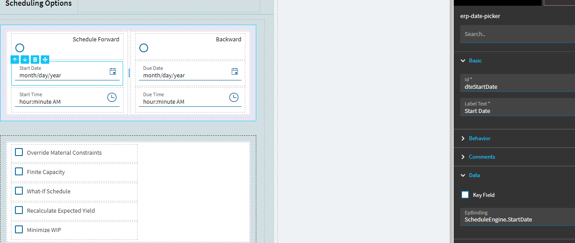
Task: Collapse the Data section
Action: [x=463, y=175]
